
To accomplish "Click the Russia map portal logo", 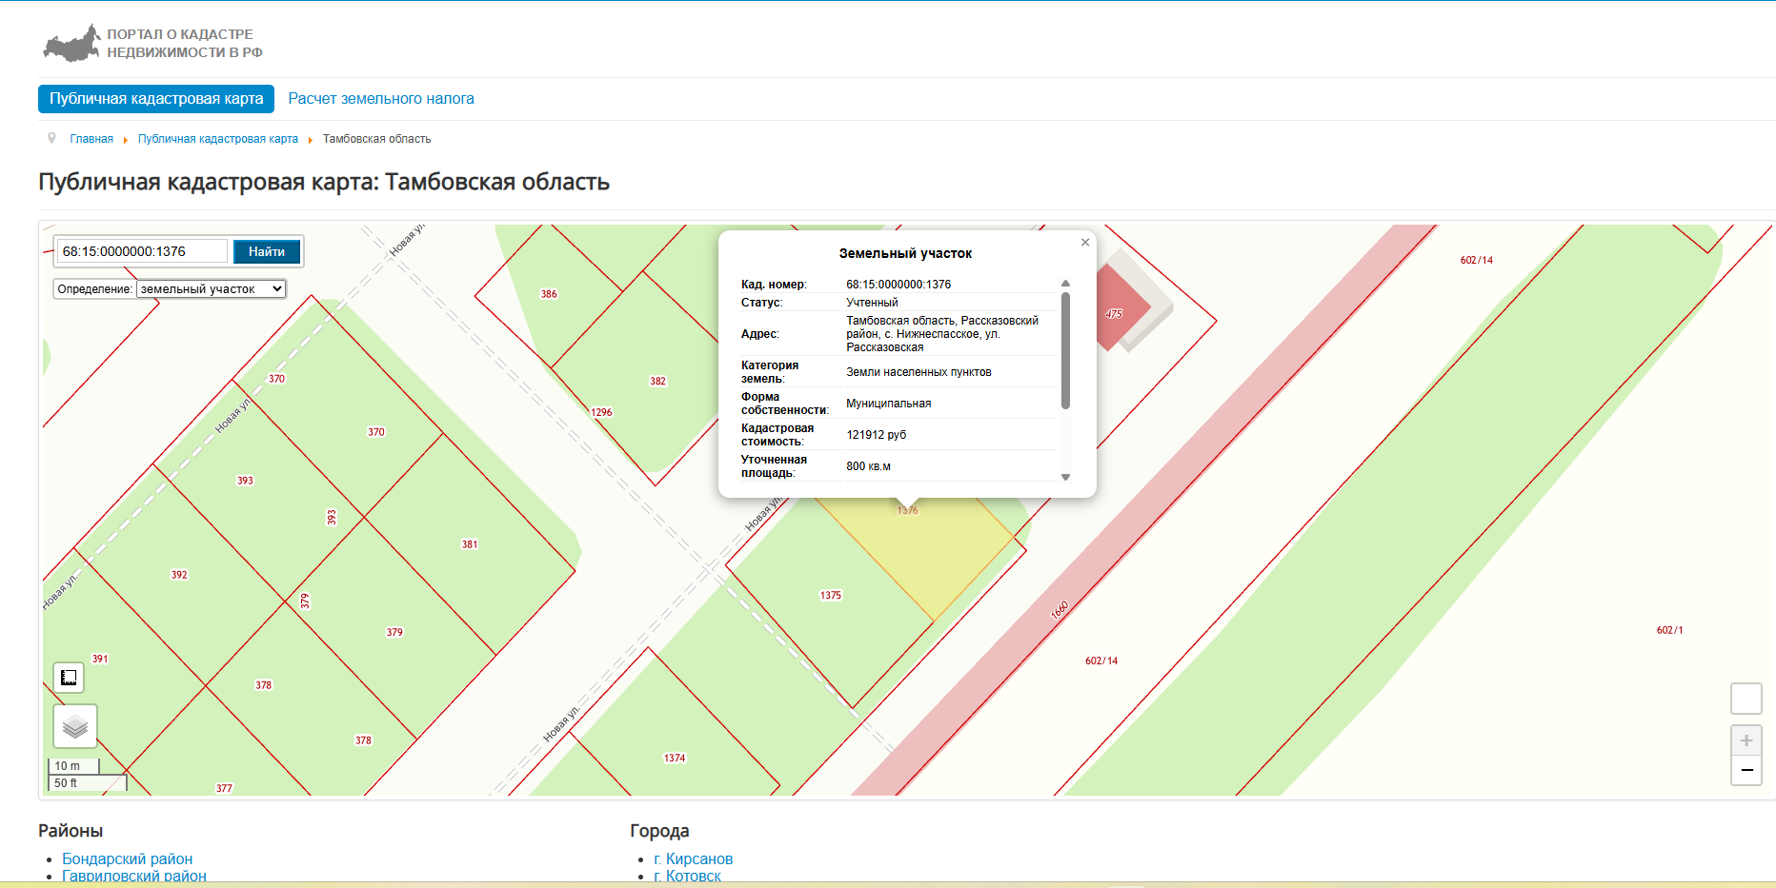I will tap(71, 44).
